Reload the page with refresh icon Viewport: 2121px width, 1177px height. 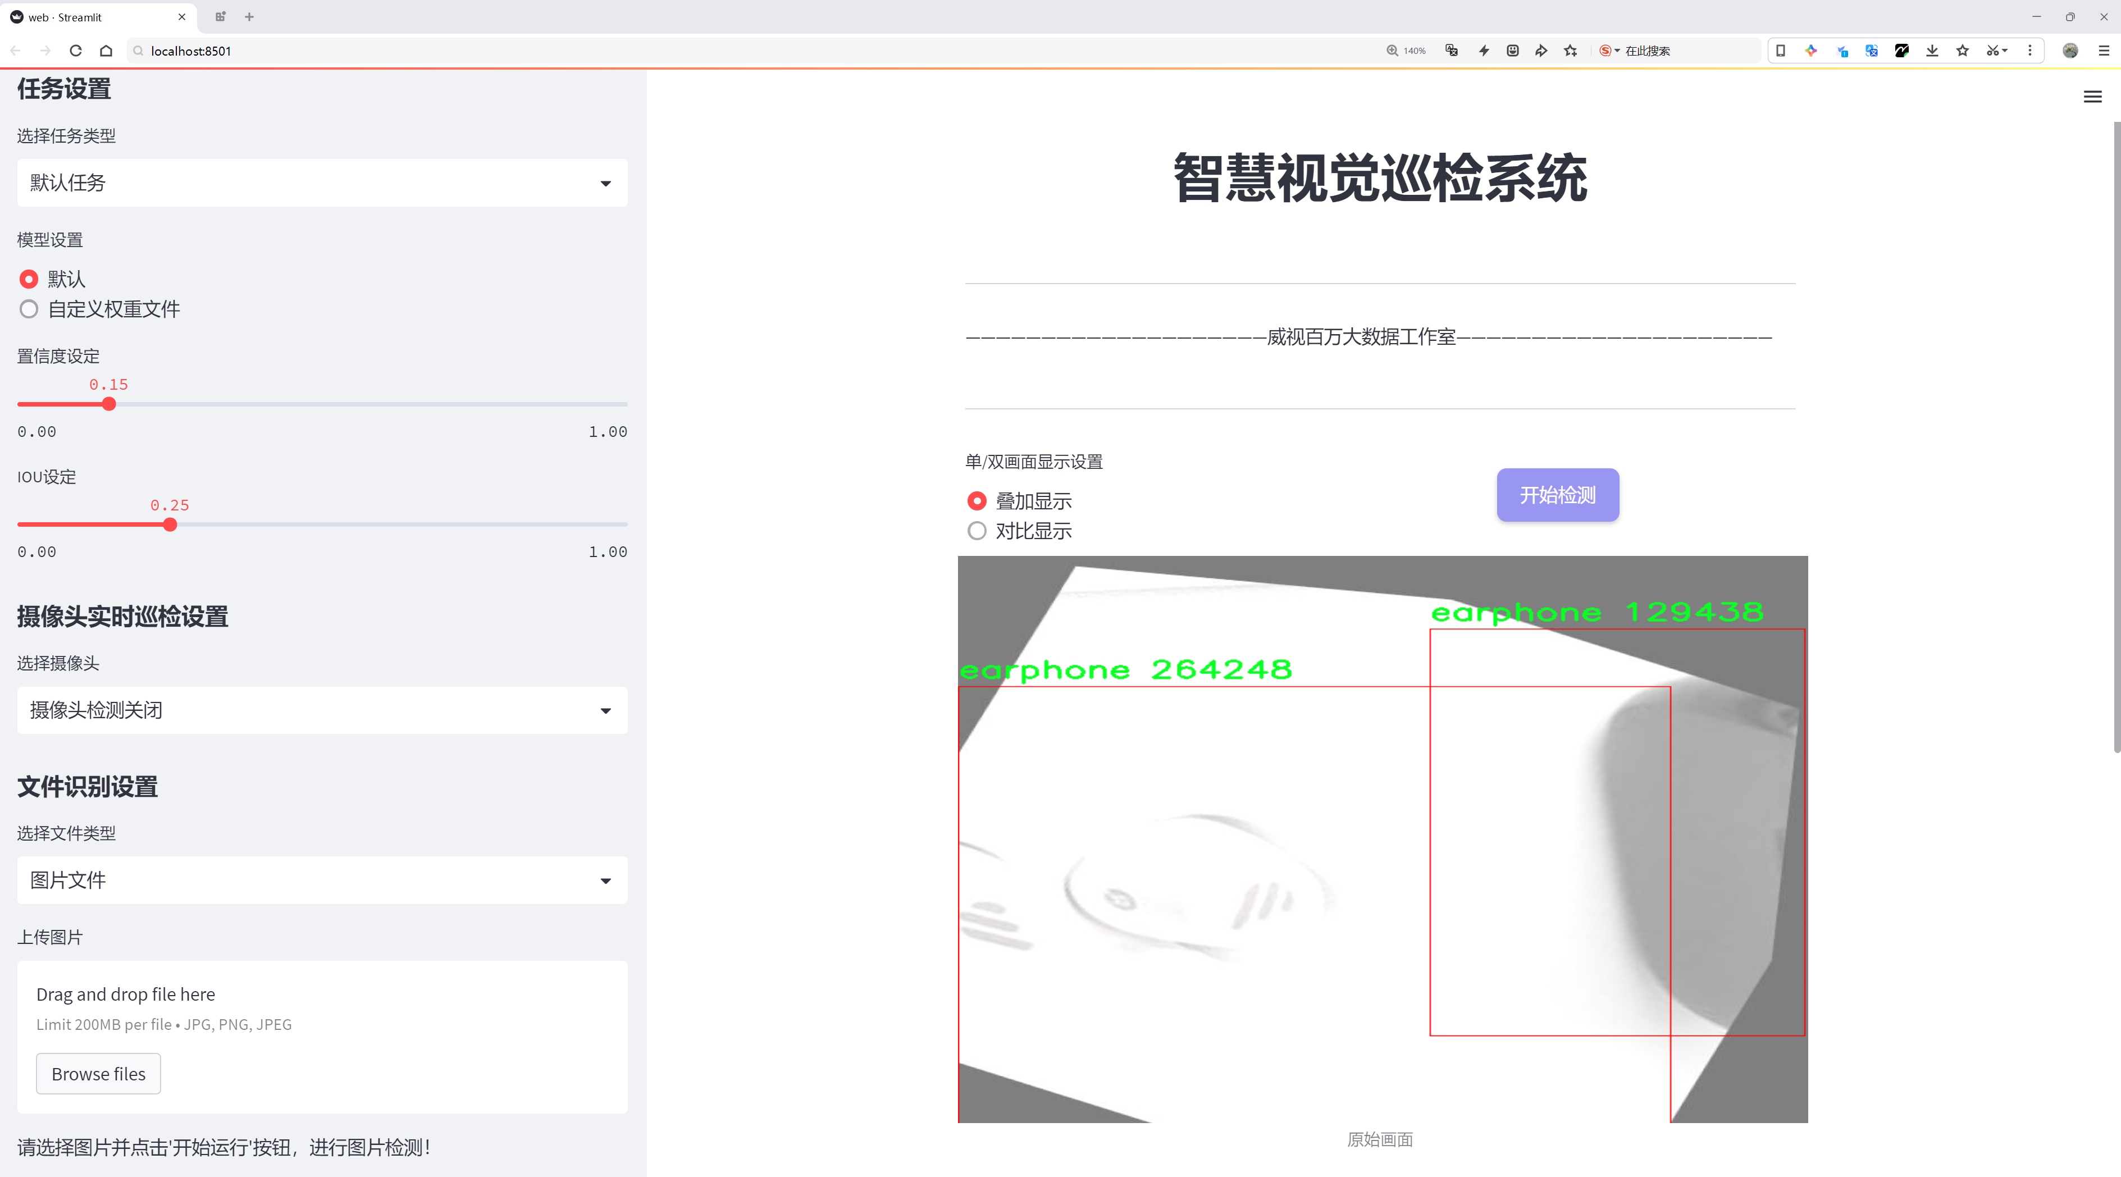pyautogui.click(x=76, y=51)
